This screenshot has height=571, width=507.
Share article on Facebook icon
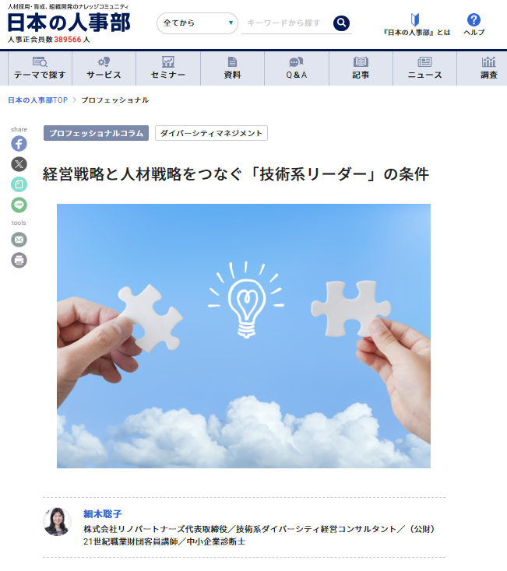click(19, 143)
